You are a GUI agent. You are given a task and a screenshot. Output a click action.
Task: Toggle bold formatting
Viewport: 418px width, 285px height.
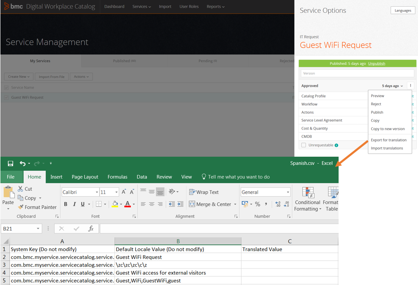click(65, 204)
